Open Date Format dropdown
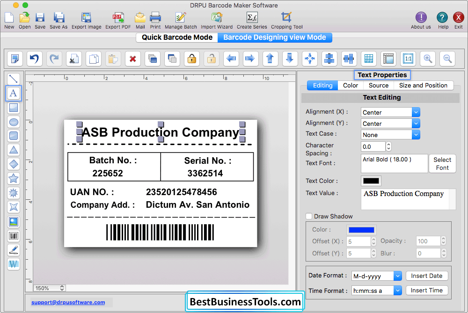Image resolution: width=468 pixels, height=313 pixels. 376,276
